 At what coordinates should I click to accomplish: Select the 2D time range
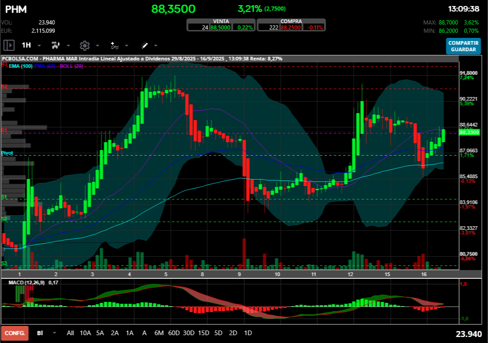(233, 333)
